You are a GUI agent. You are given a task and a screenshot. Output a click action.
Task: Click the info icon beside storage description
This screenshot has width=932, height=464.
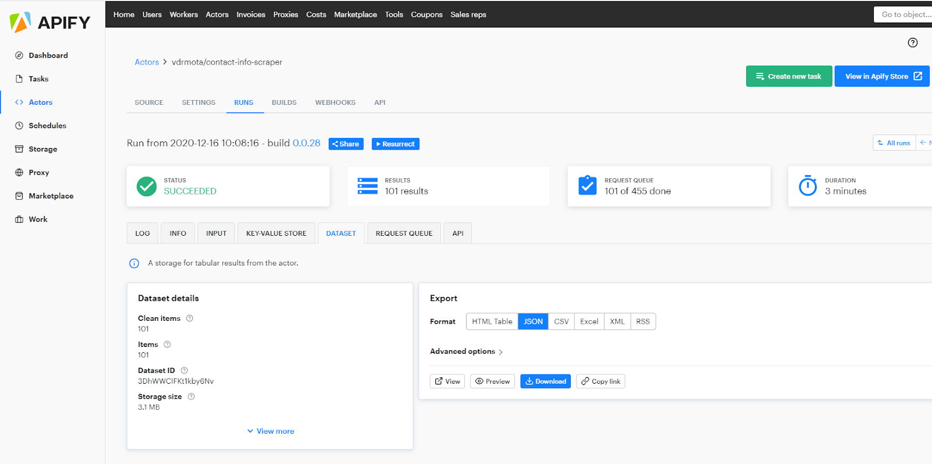point(134,263)
